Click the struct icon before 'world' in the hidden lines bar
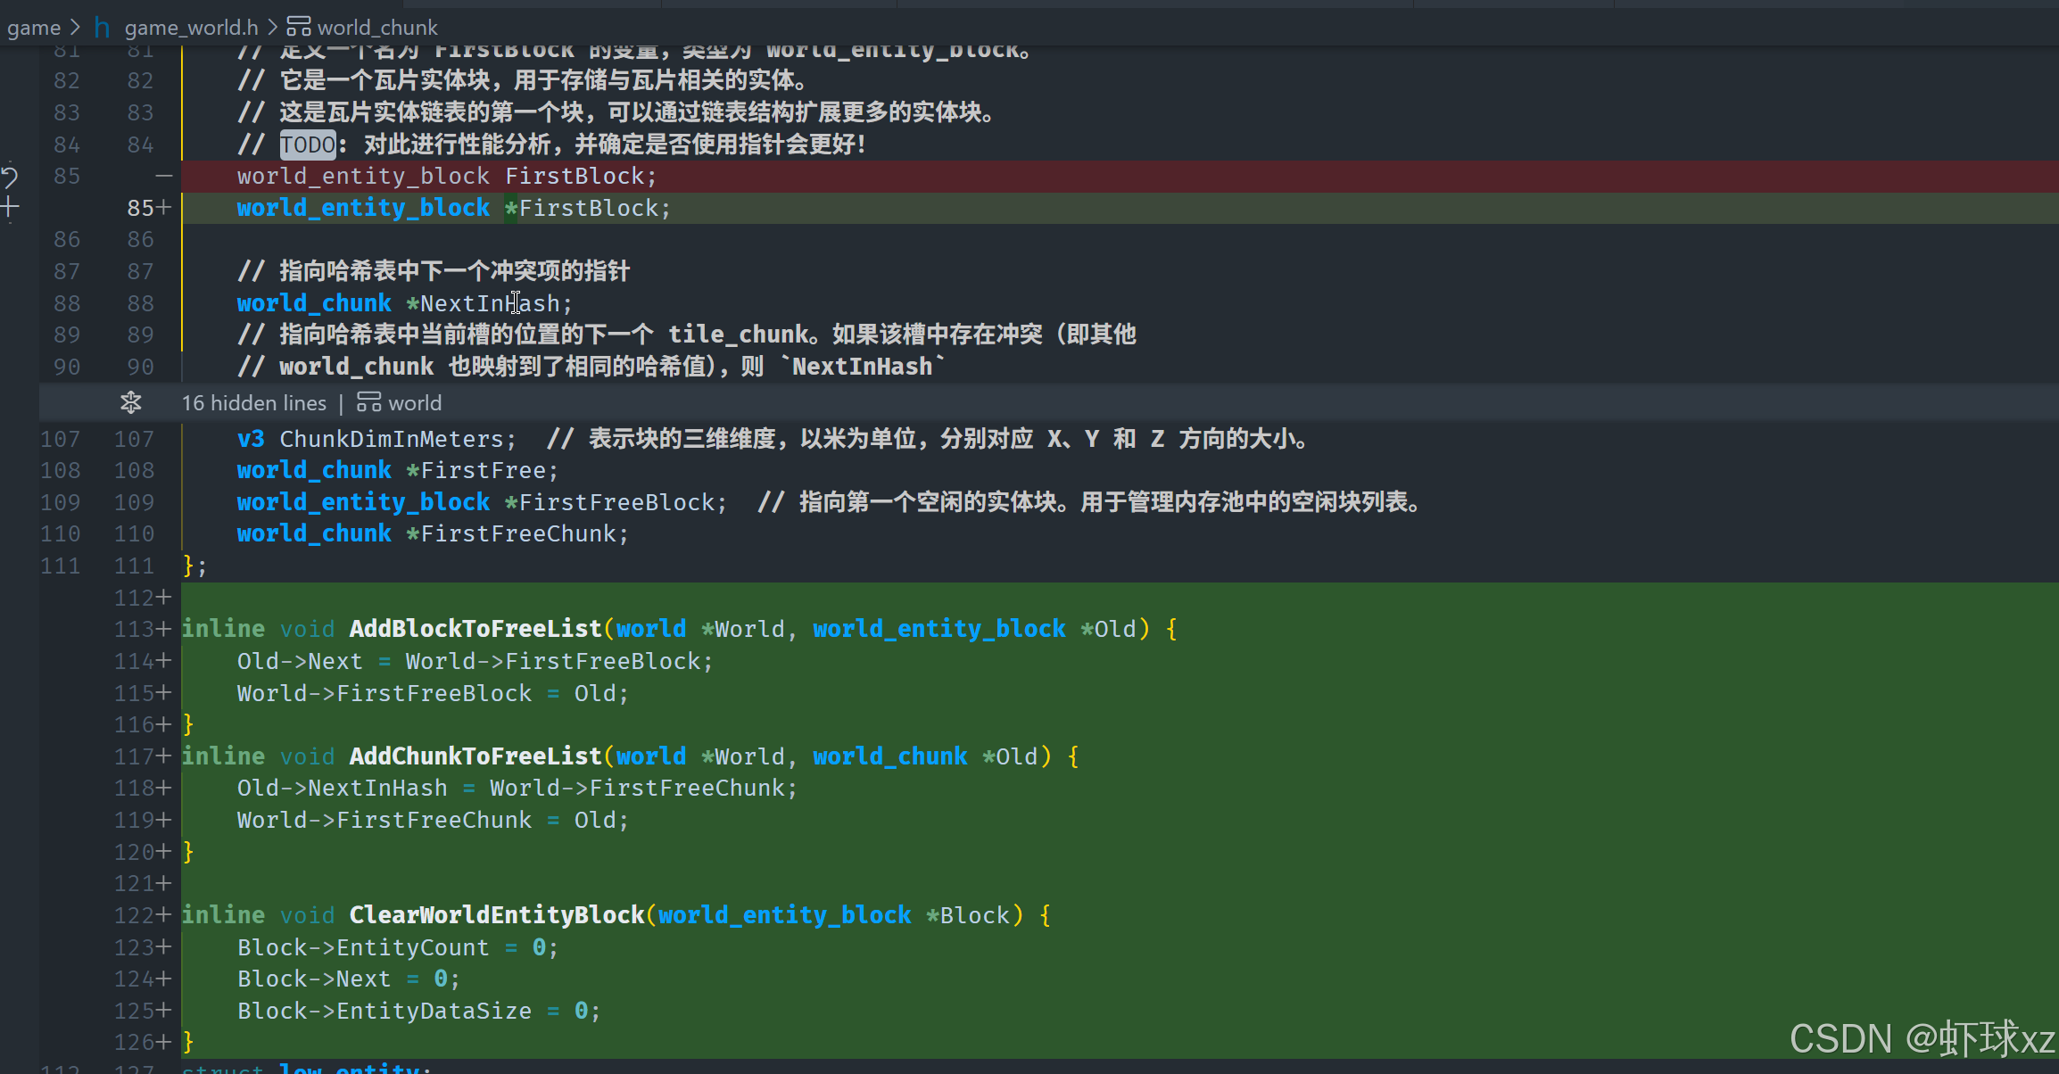Viewport: 2059px width, 1074px height. 368,403
